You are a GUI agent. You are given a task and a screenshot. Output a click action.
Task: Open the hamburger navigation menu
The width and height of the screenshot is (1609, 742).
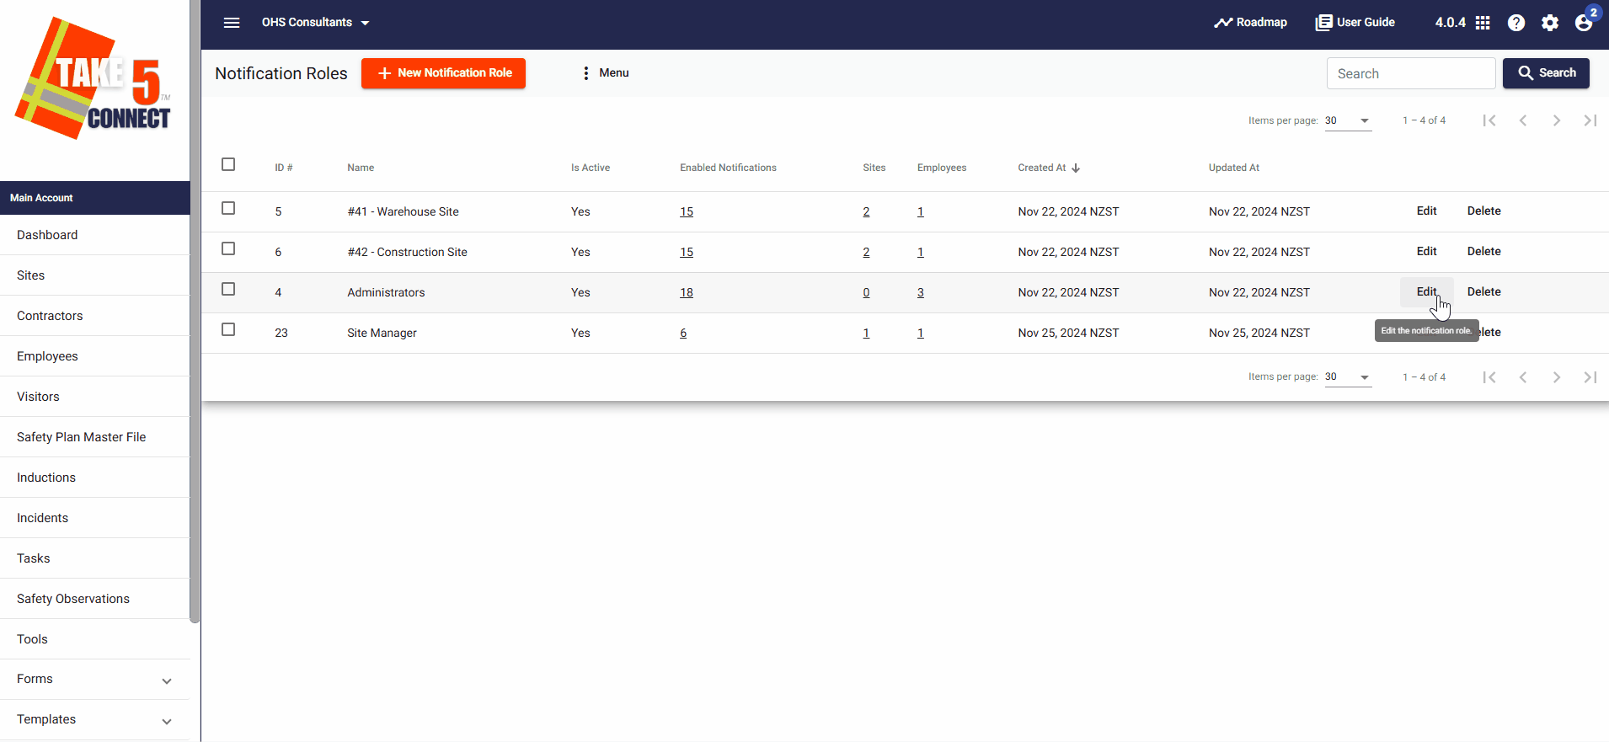coord(232,23)
